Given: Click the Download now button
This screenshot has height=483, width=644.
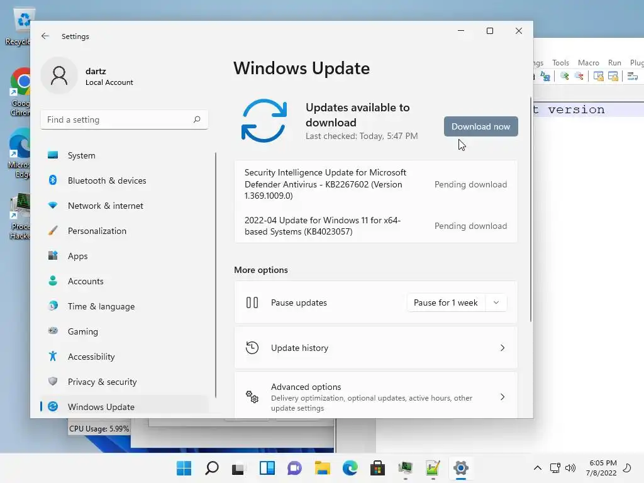Looking at the screenshot, I should point(480,126).
